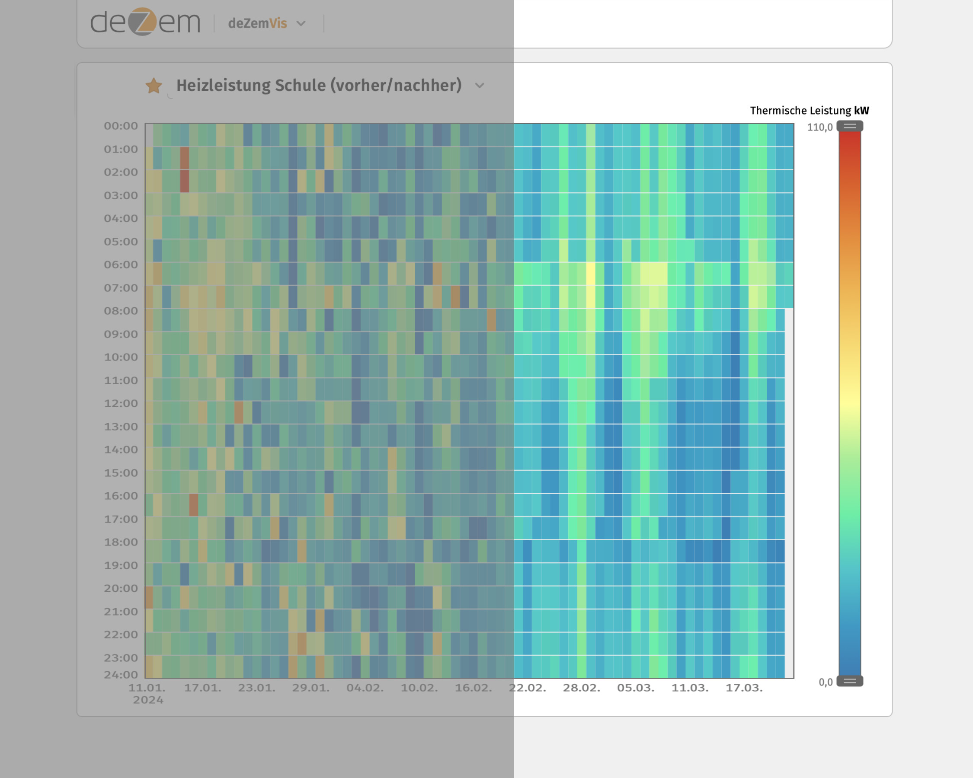Click the brightest yellow cell in 06:00 row
Viewport: 973px width, 778px height.
tap(590, 273)
